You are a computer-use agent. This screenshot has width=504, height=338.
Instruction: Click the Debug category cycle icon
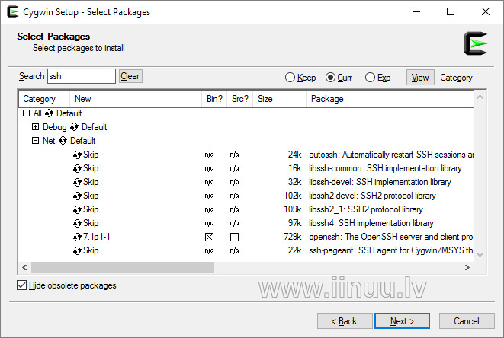[x=74, y=127]
